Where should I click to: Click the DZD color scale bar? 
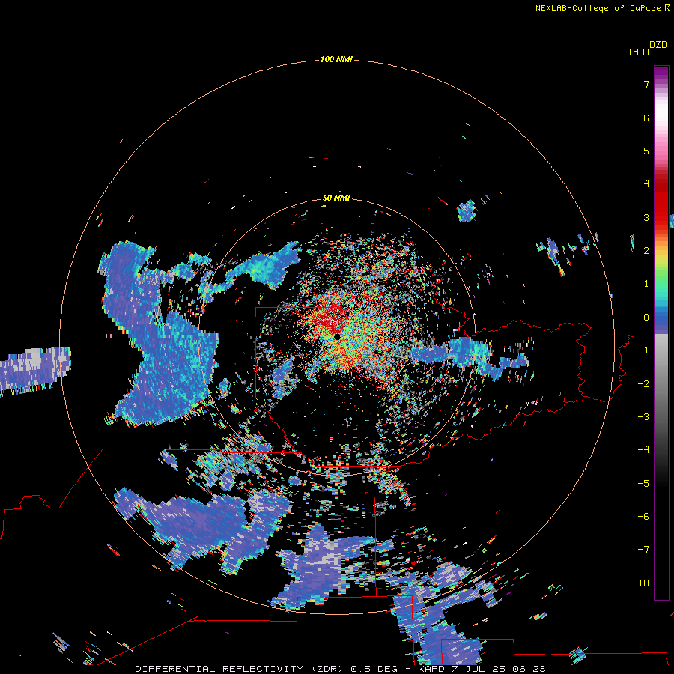tap(661, 333)
